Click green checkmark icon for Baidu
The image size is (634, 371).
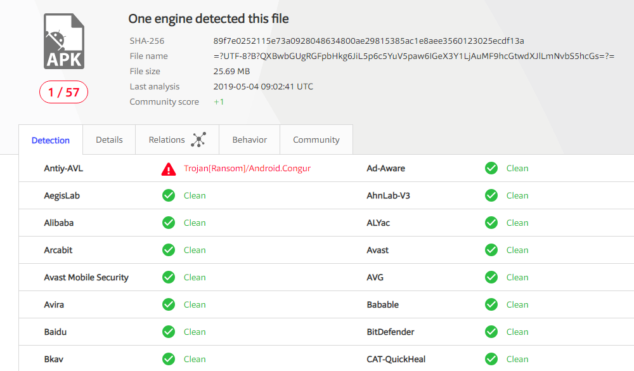[169, 332]
